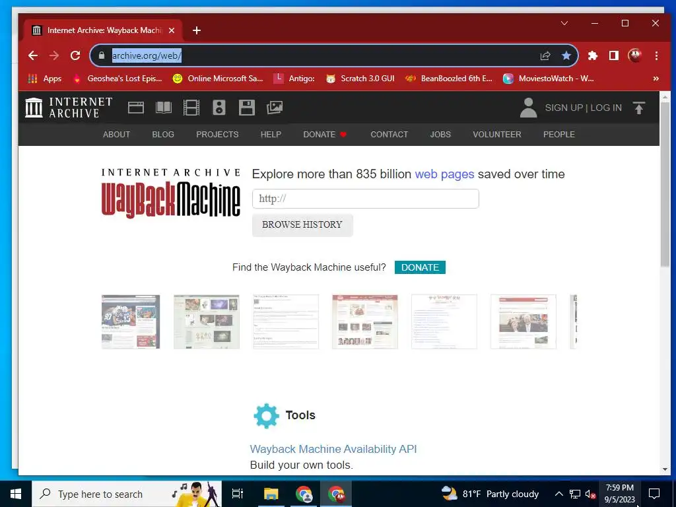Open Scratch 3.0 GUI bookmark

coord(360,79)
